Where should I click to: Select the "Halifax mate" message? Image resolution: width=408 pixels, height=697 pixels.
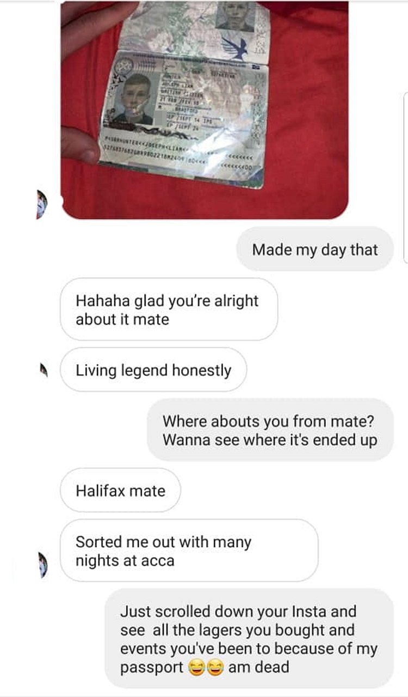click(120, 490)
